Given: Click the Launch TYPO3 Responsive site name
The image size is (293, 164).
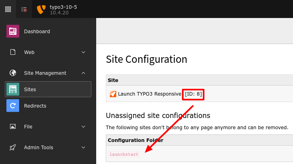Looking at the screenshot, I should point(150,94).
